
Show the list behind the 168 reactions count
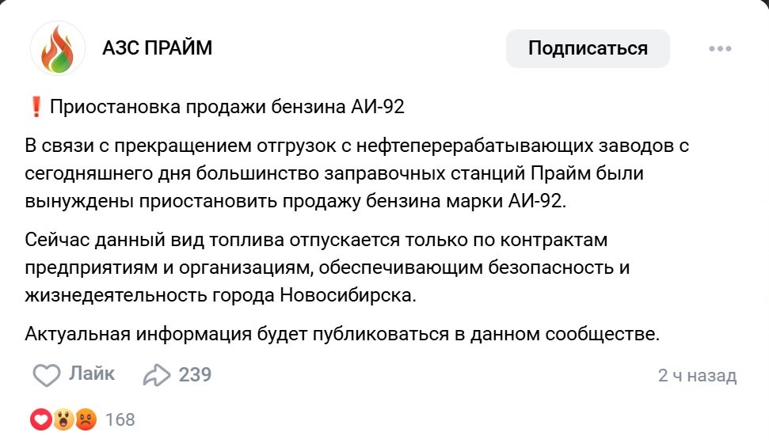tap(120, 419)
